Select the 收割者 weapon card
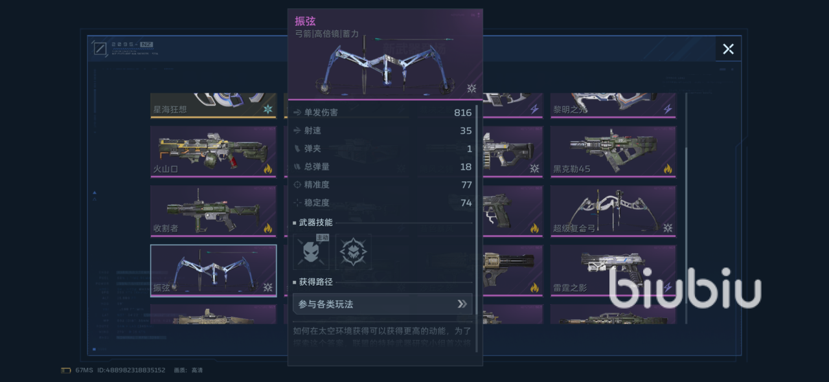 tap(214, 211)
